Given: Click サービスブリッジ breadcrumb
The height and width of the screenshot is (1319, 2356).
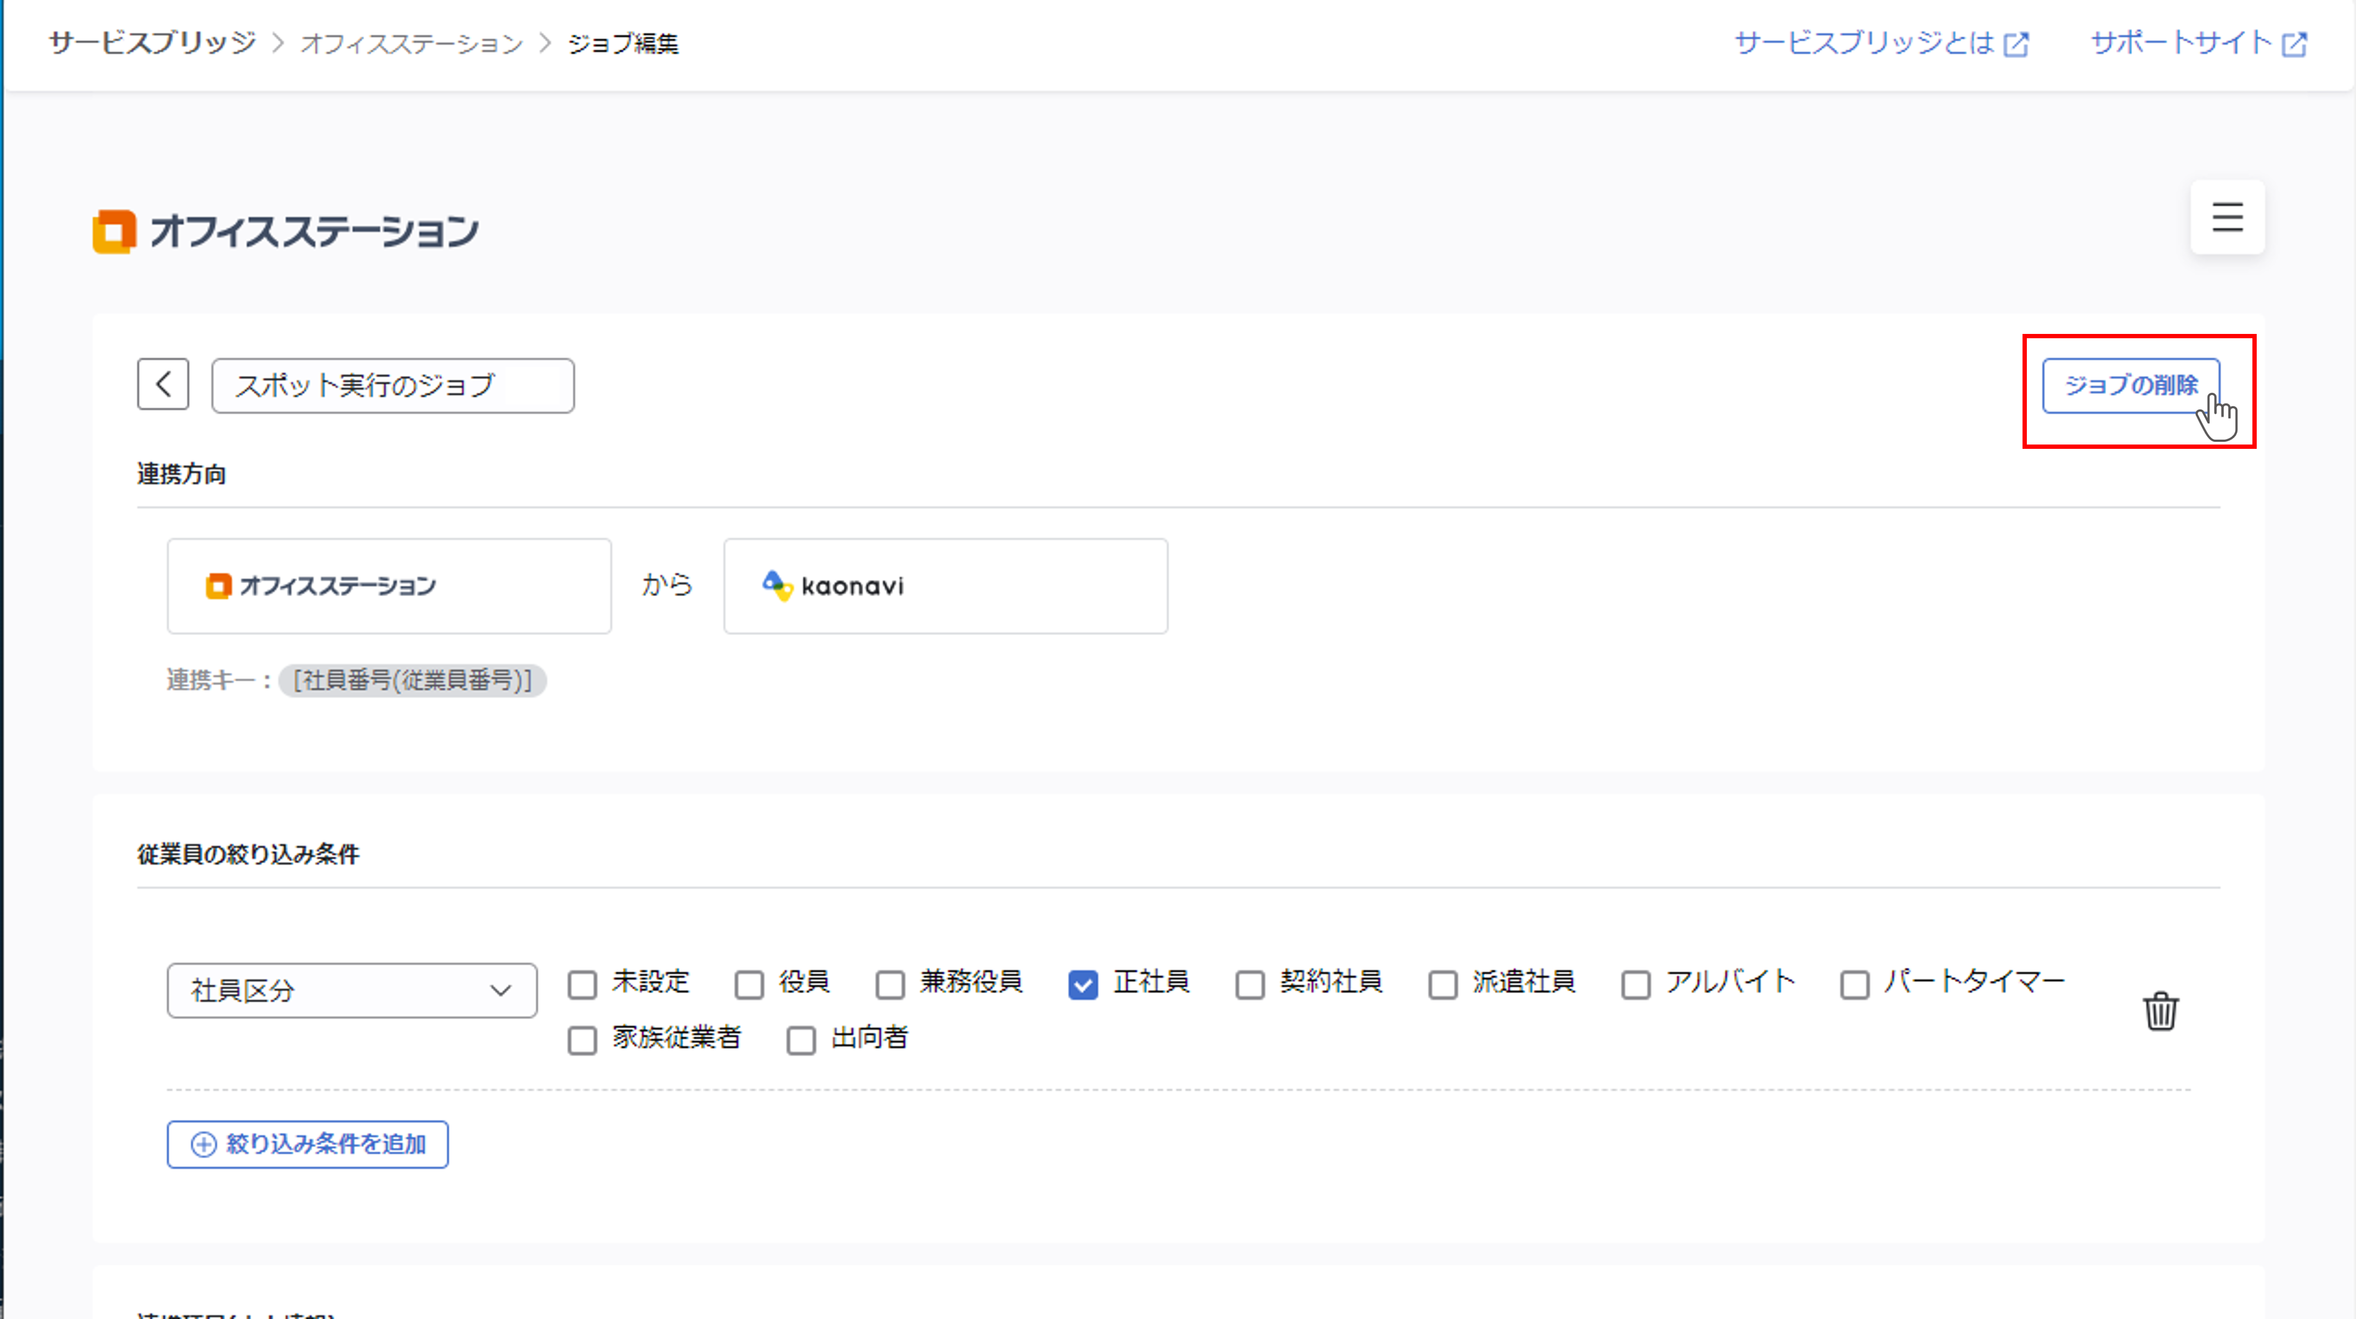Looking at the screenshot, I should click(152, 43).
